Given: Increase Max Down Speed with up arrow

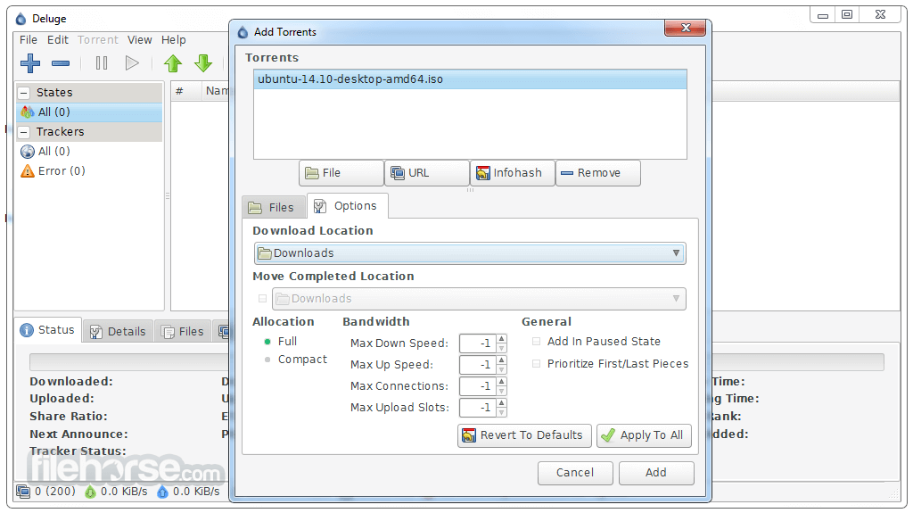Looking at the screenshot, I should coord(501,339).
